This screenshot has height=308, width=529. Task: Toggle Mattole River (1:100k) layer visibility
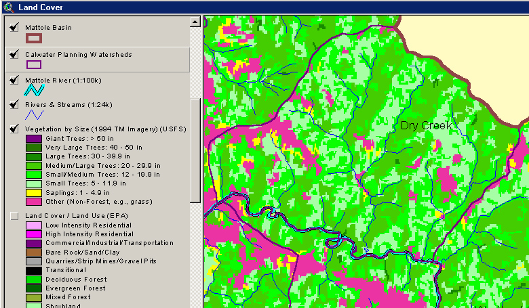tap(14, 80)
